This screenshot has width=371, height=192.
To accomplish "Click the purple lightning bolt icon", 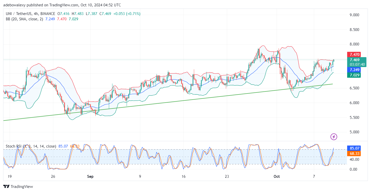I will (334, 137).
